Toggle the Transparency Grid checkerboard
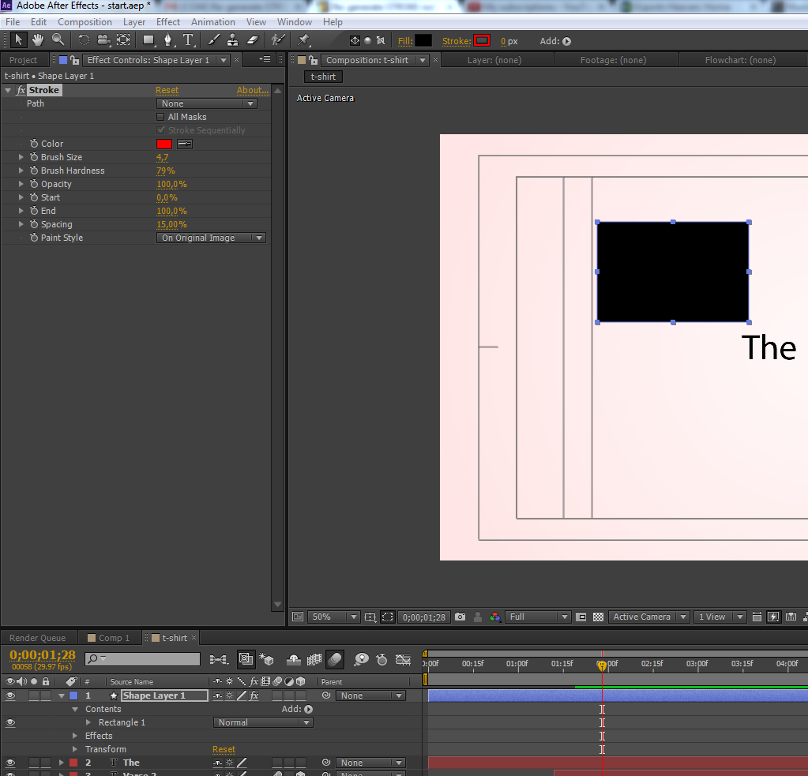This screenshot has height=776, width=808. [x=598, y=617]
